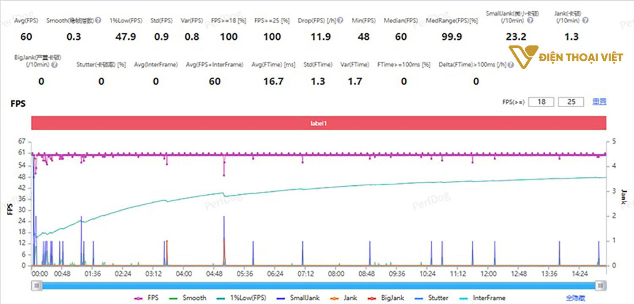Hide the Stutter series via legend
Viewport: 634px width, 304px height.
(x=437, y=298)
